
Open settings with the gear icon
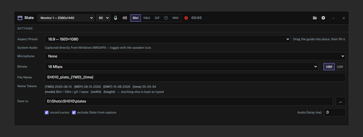pyautogui.click(x=323, y=18)
